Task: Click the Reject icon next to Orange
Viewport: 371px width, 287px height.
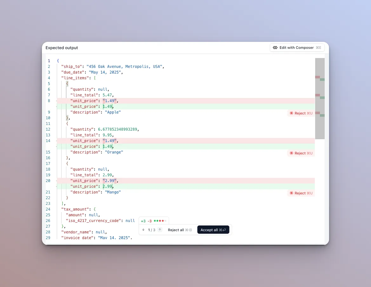Action: pyautogui.click(x=291, y=153)
